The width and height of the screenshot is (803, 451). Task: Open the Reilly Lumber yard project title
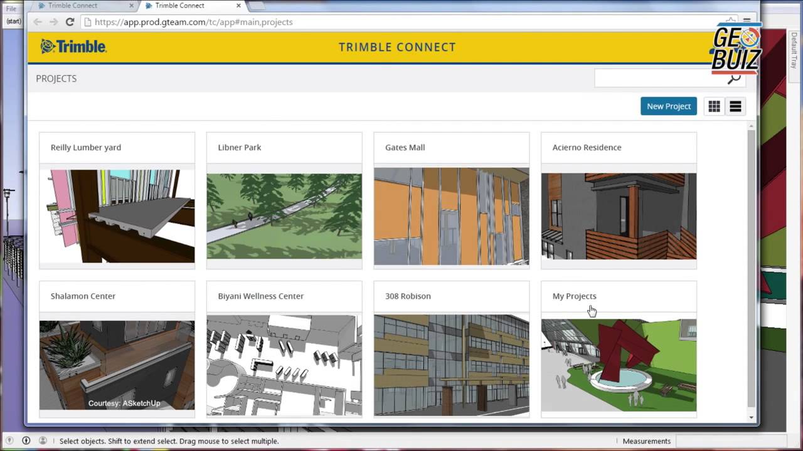[86, 147]
